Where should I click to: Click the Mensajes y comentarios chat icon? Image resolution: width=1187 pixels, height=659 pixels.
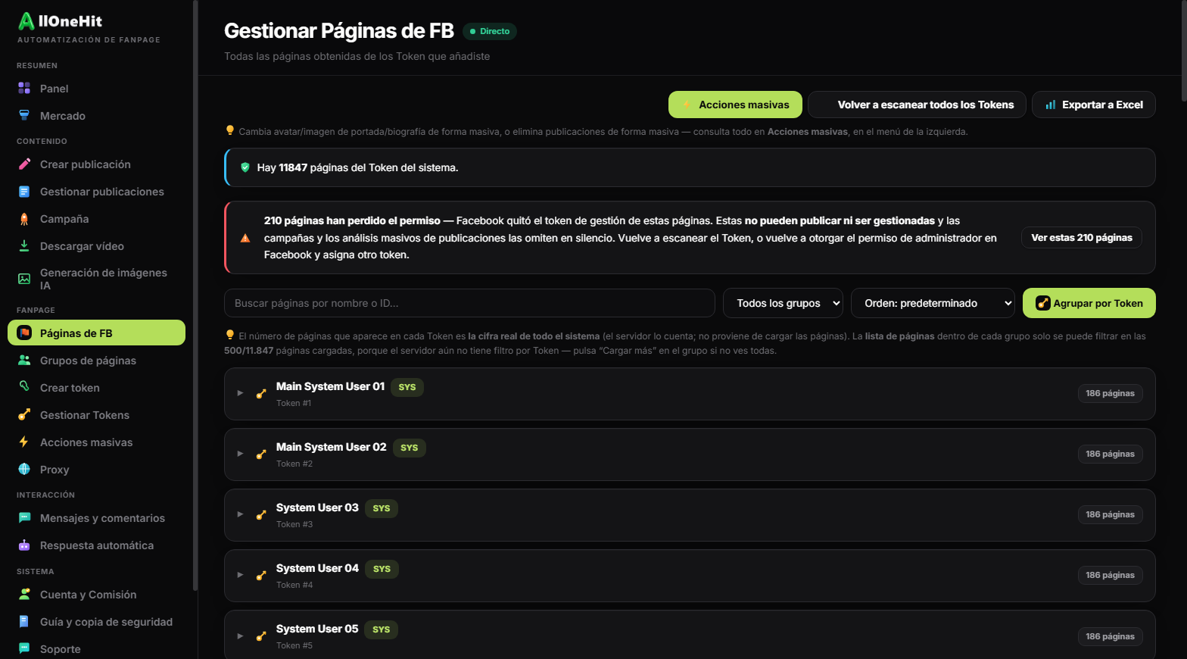tap(24, 518)
